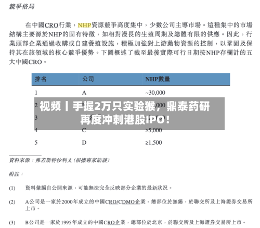Click company A in the table
The width and height of the screenshot is (260, 228).
84,93
